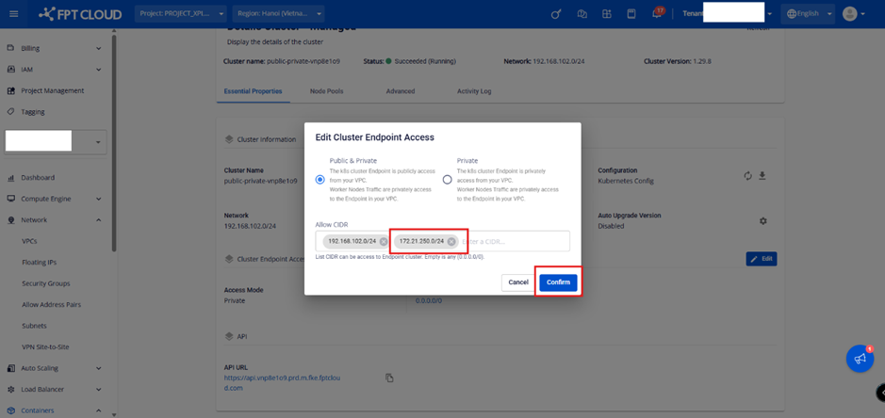Remove the 192.168.102.0/24 CIDR chip
Screen dimensions: 885x418
click(x=384, y=242)
